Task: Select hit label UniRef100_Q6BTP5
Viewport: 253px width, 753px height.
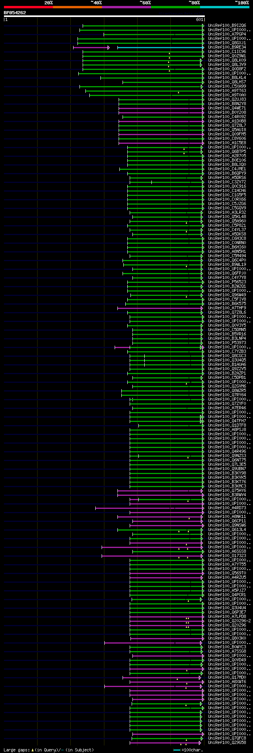Action: tap(227, 151)
